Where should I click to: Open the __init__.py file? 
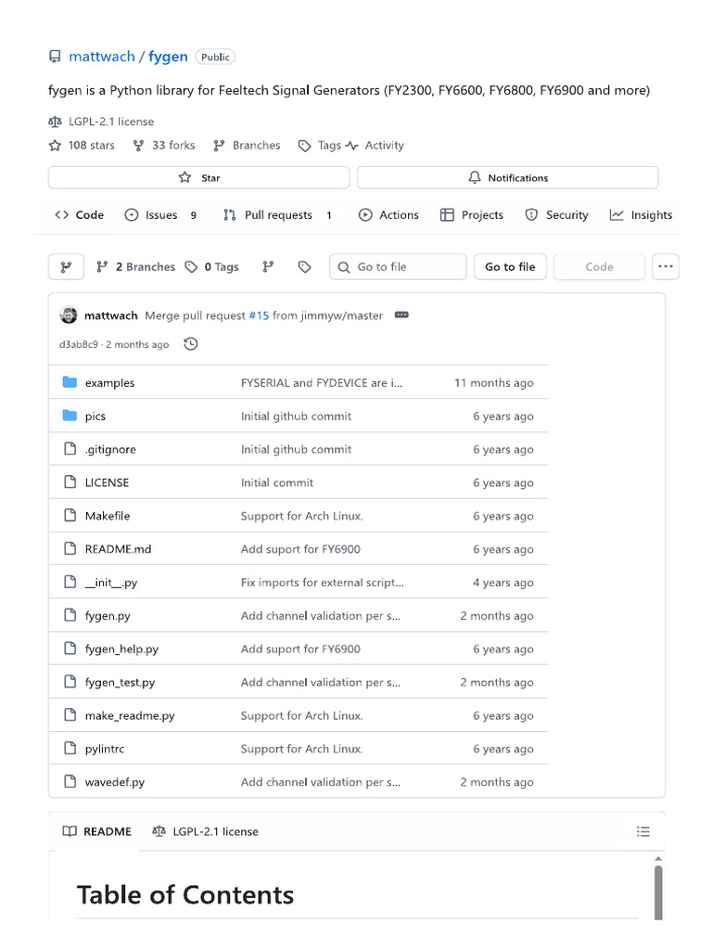(x=111, y=583)
